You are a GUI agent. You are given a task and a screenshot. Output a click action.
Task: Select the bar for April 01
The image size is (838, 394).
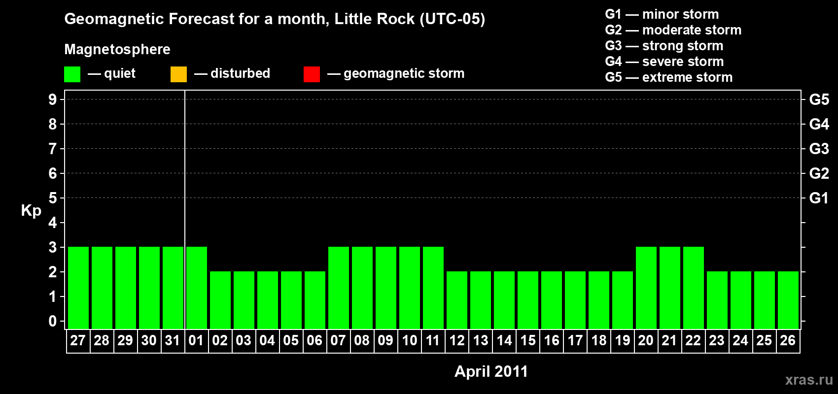197,288
